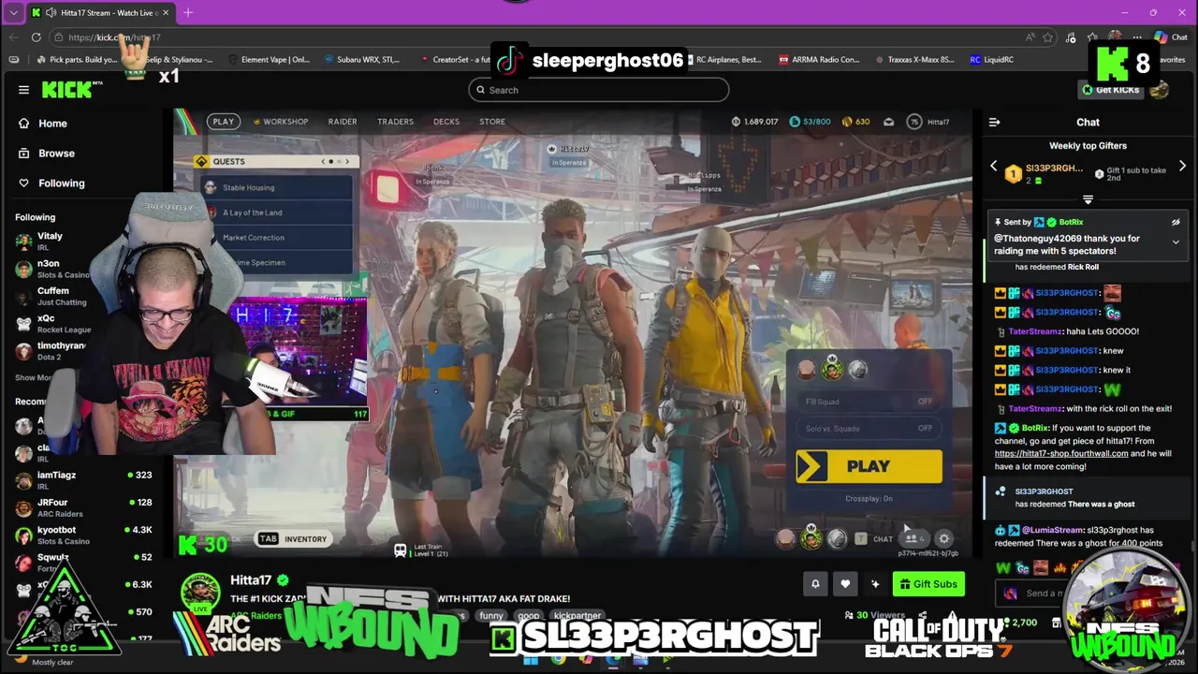Go to next quests page arrow
Screen dimensions: 1198x674
[x=347, y=162]
